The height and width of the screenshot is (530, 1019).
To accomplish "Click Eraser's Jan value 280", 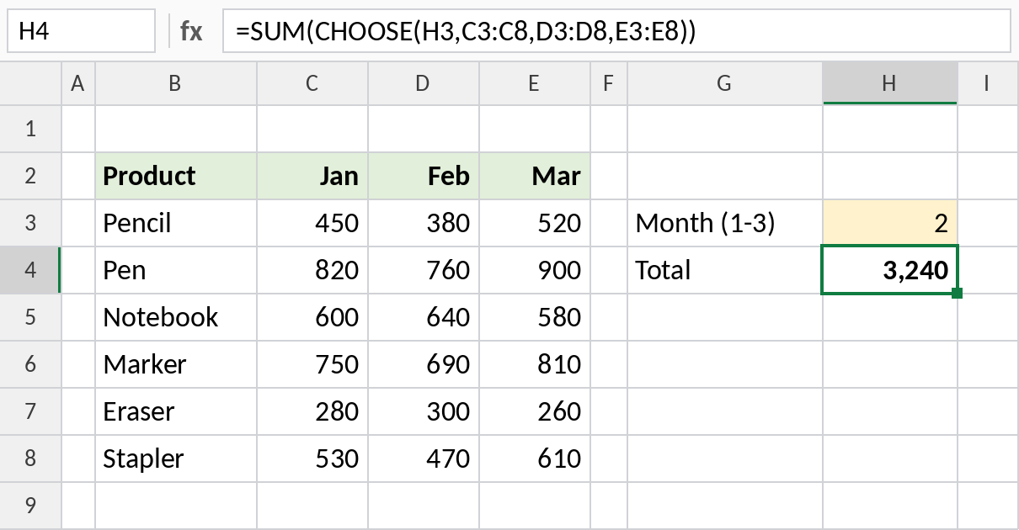I will click(x=312, y=411).
